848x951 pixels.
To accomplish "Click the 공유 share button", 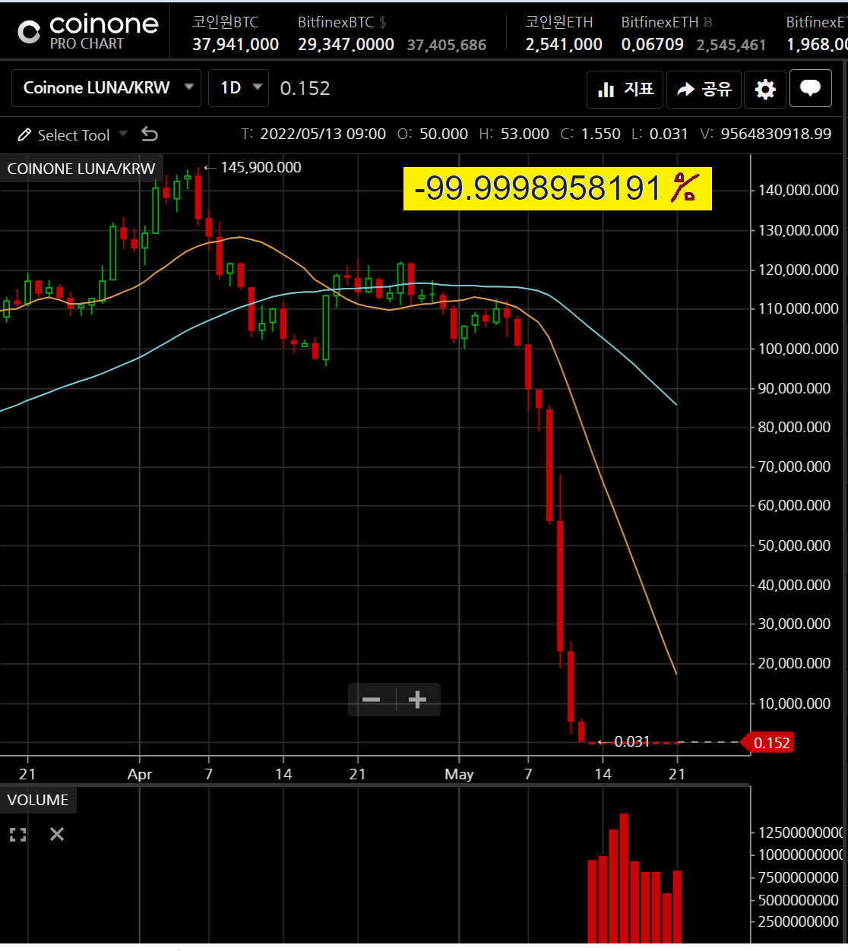I will click(704, 90).
